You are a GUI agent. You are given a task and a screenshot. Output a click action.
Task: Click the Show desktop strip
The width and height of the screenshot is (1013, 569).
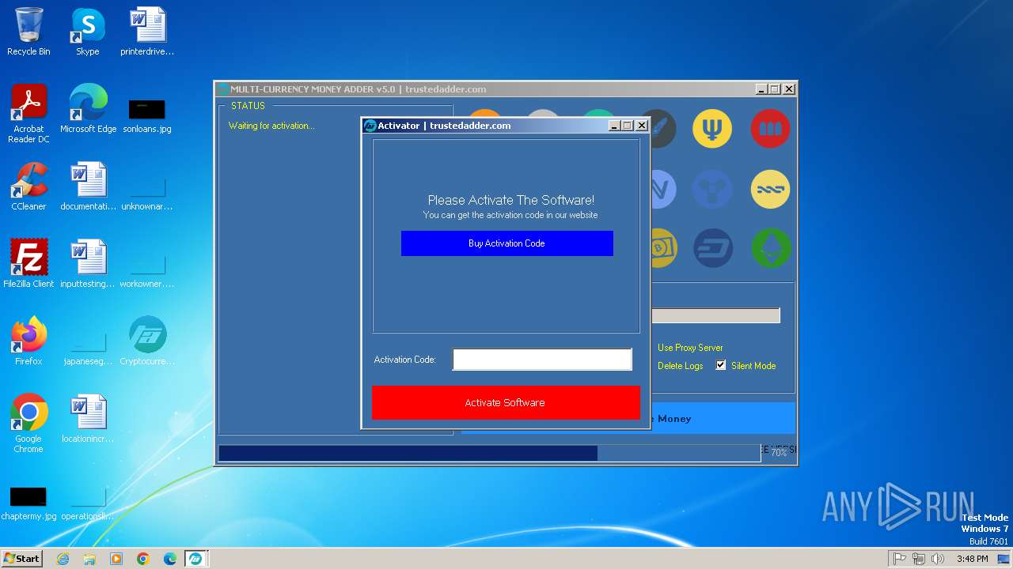(x=1004, y=559)
